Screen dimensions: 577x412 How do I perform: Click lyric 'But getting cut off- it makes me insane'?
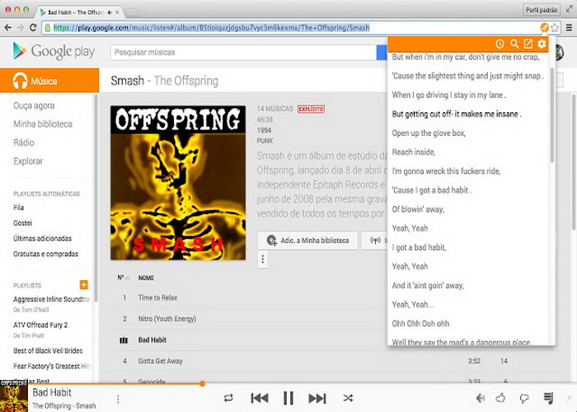click(x=455, y=114)
